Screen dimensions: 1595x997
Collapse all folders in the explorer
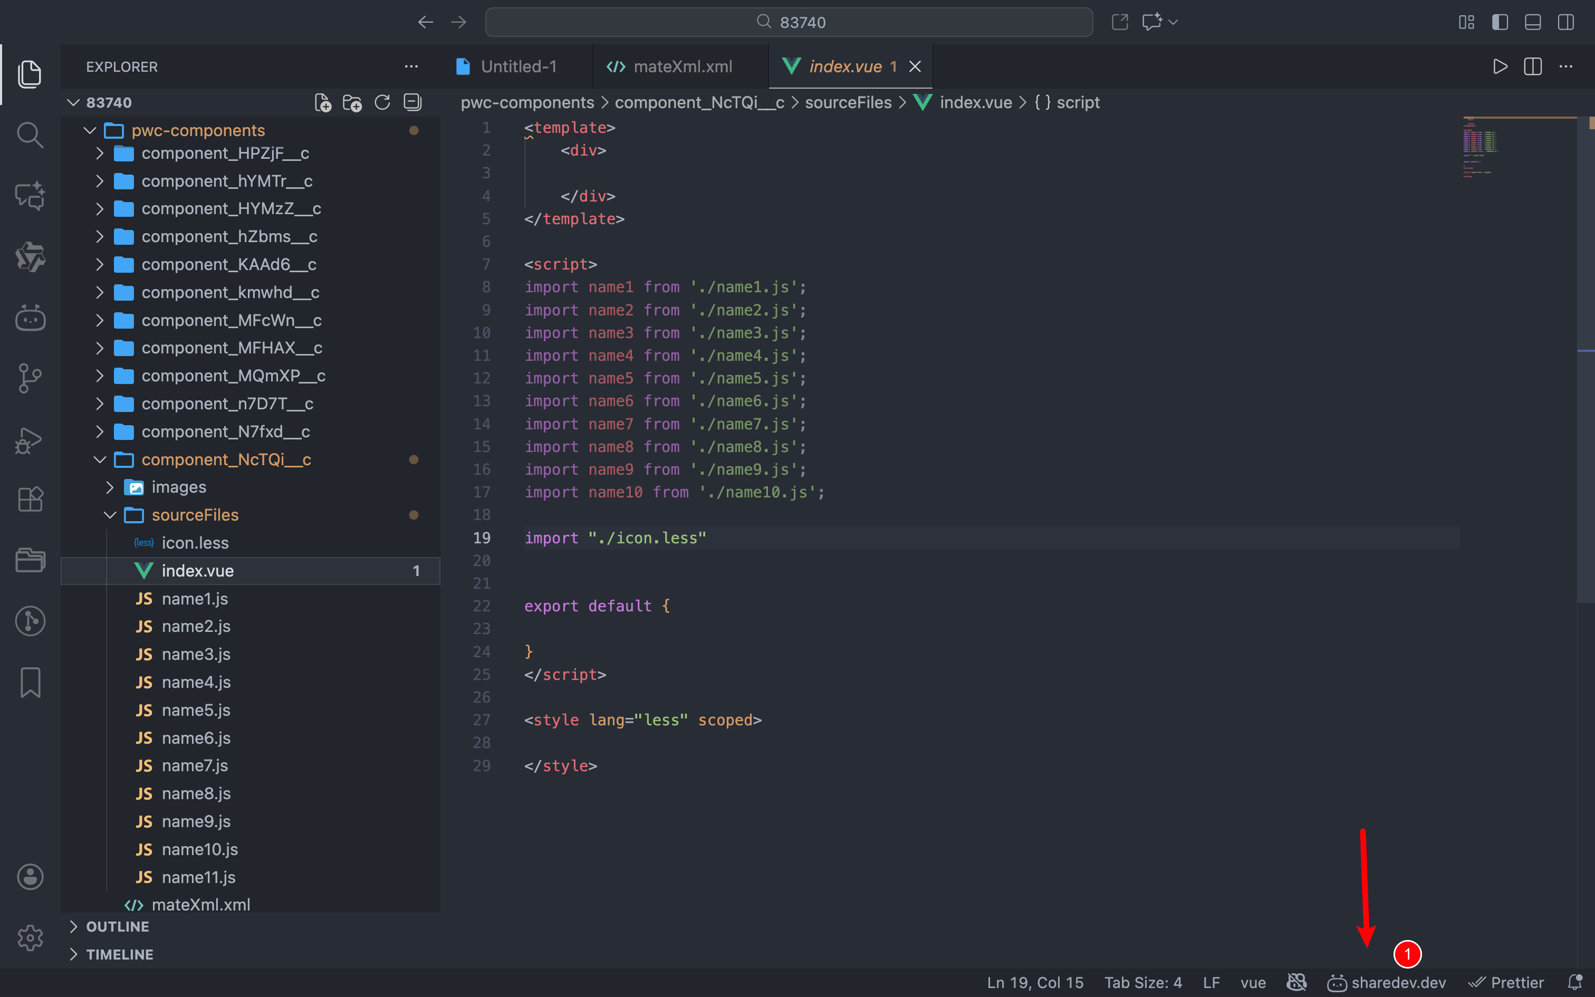tap(411, 102)
